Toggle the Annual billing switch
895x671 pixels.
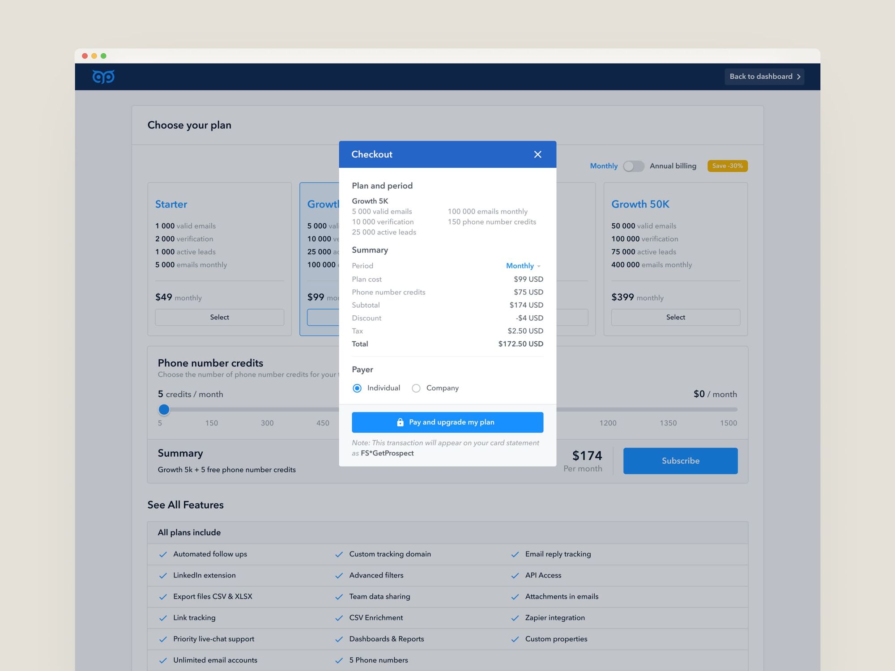633,166
